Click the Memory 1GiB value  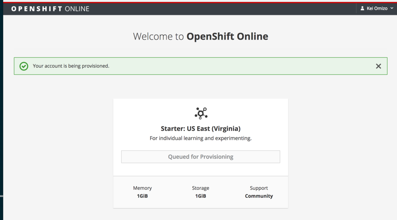[x=142, y=196]
